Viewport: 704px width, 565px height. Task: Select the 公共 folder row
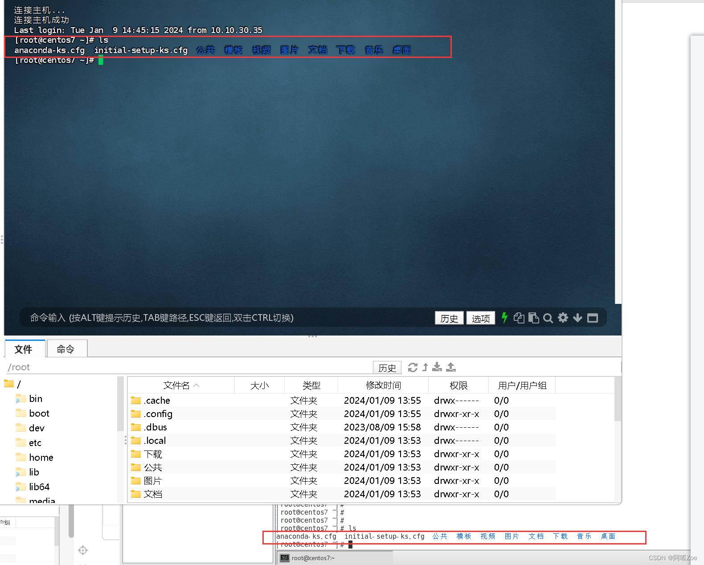click(x=342, y=467)
